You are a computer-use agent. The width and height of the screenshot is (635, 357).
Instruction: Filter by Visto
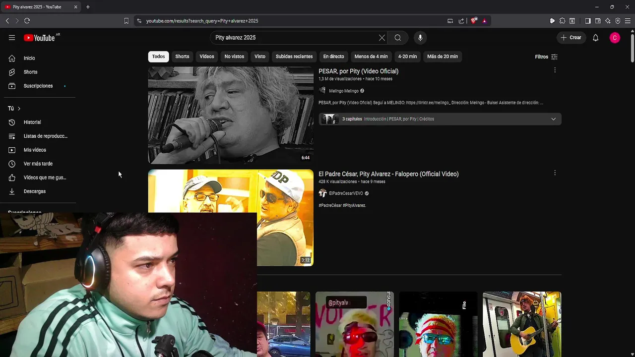(260, 57)
